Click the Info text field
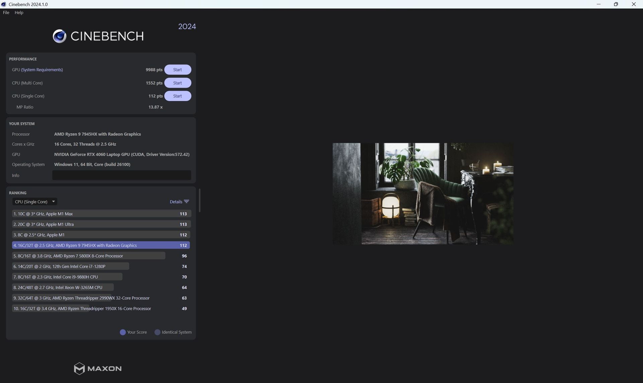This screenshot has height=383, width=643. click(122, 175)
